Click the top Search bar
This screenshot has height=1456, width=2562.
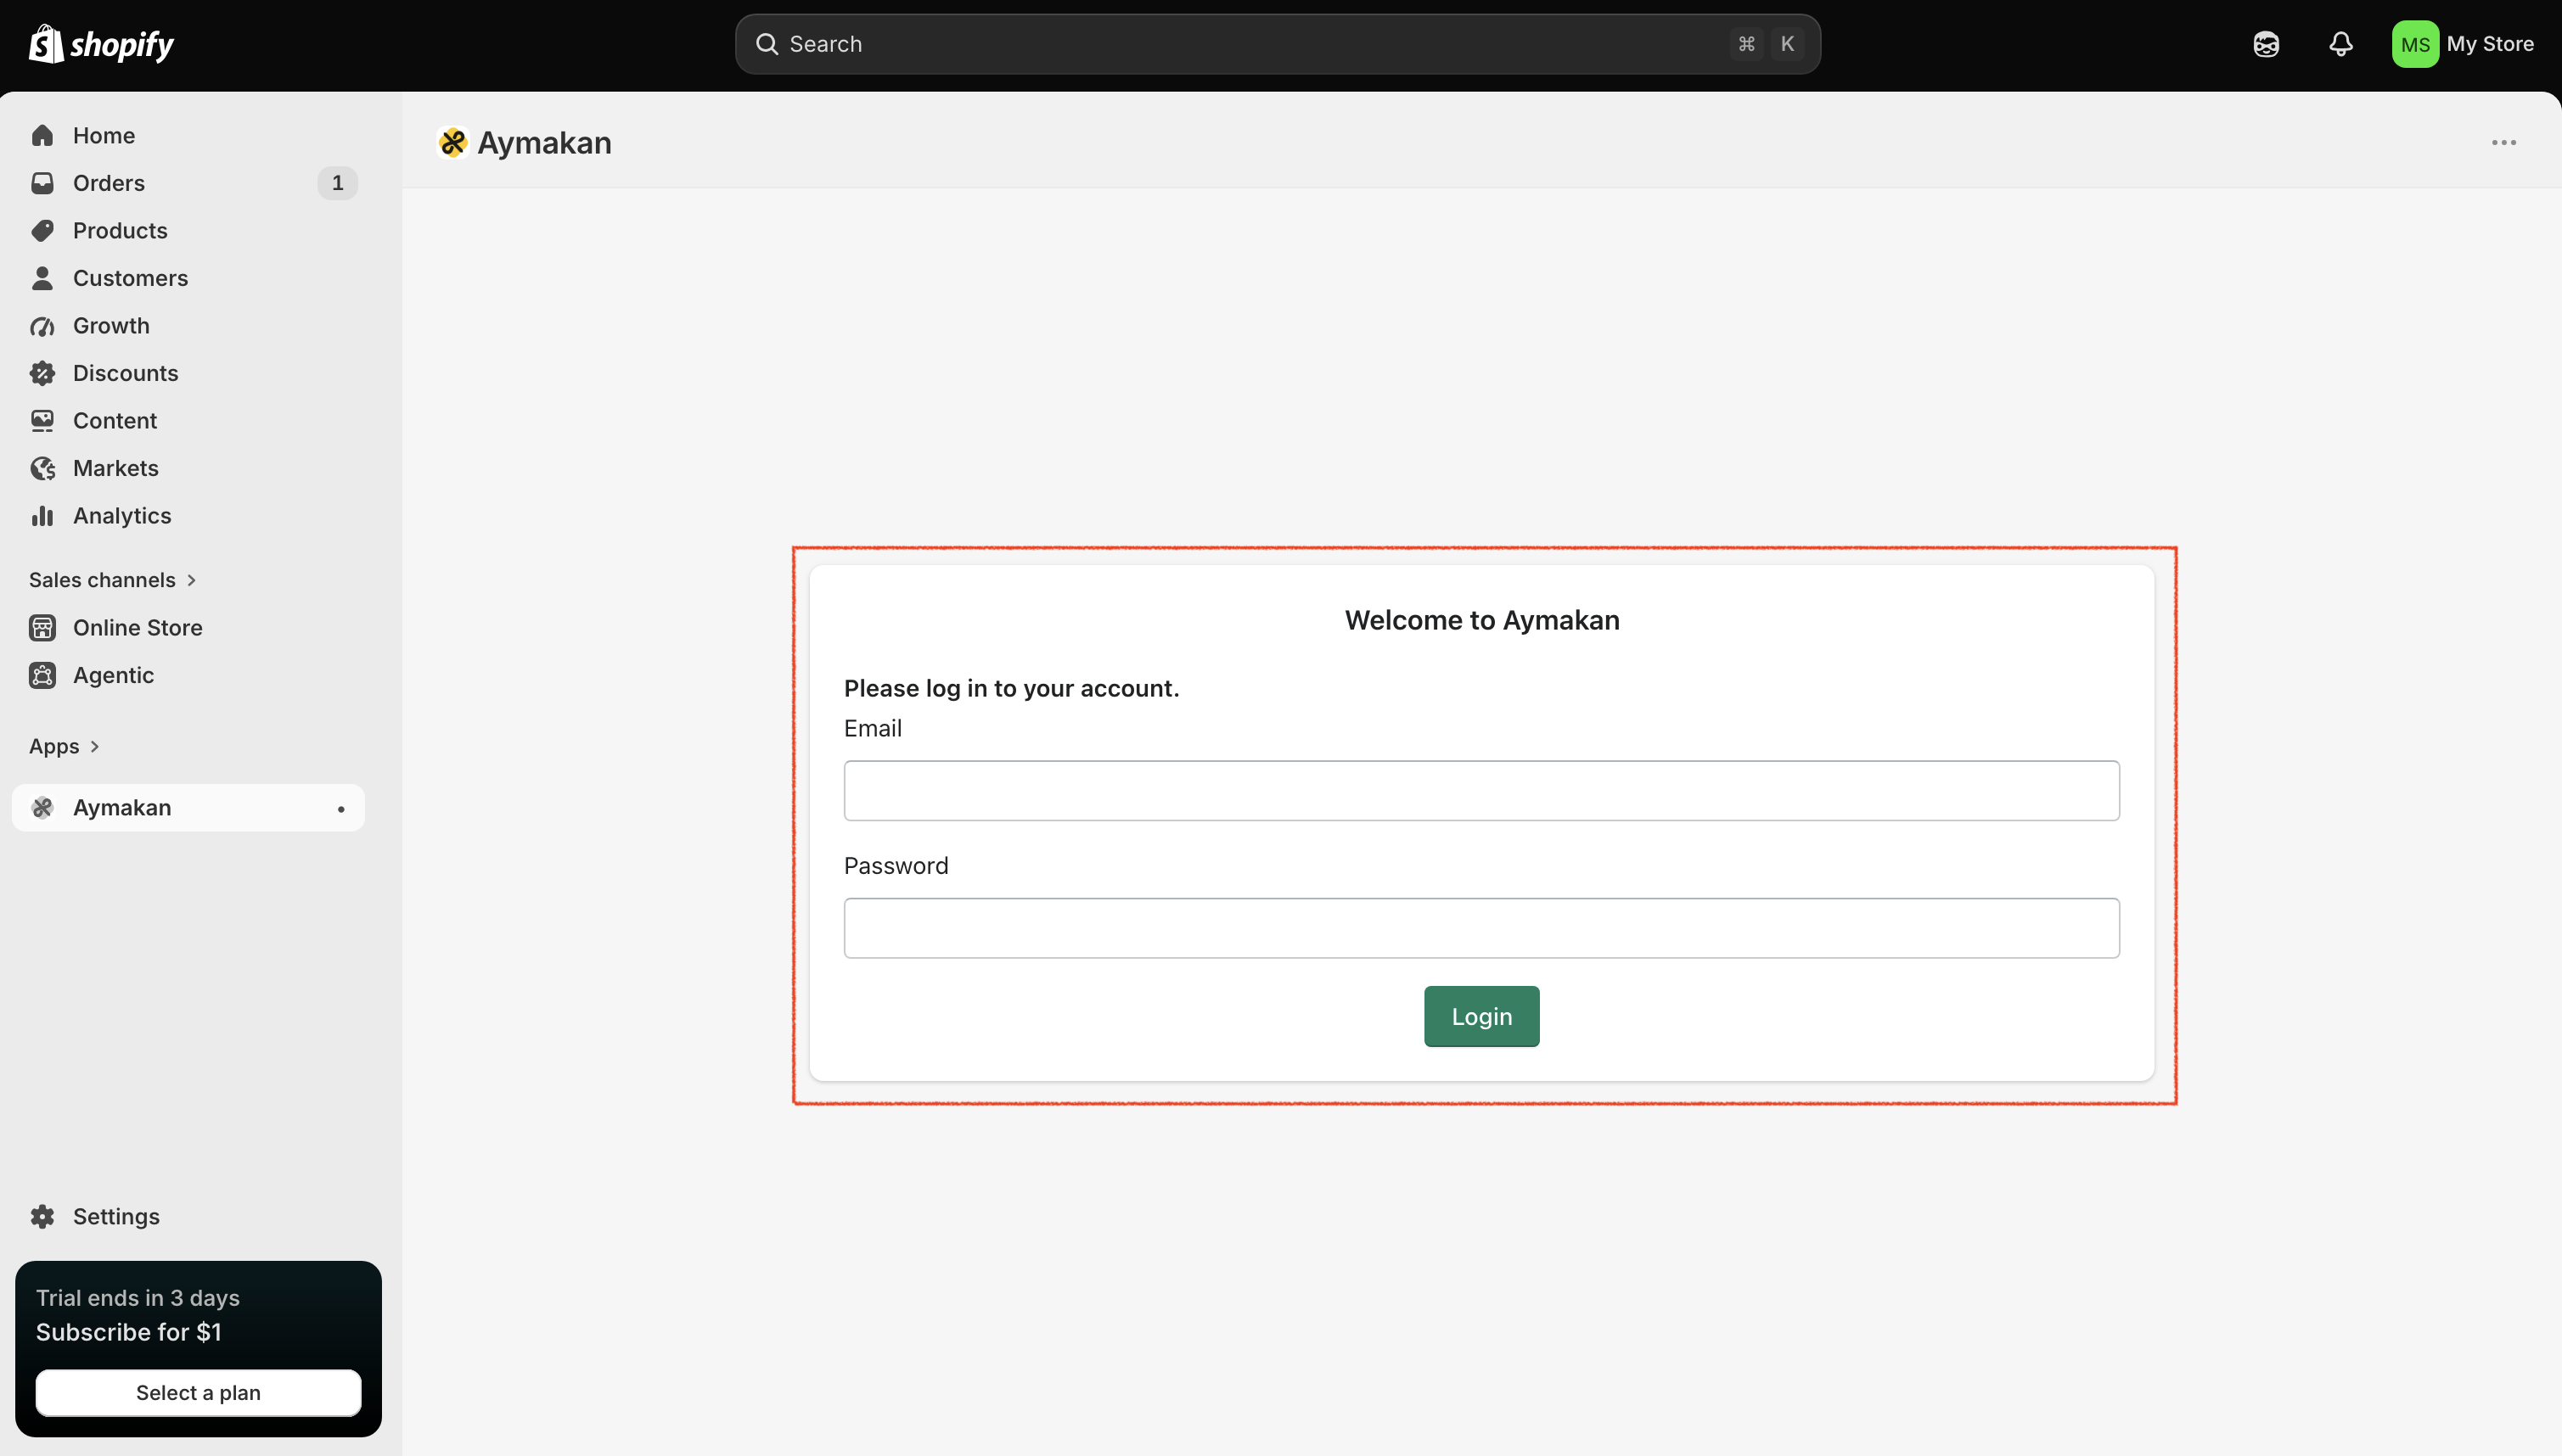(x=1278, y=44)
